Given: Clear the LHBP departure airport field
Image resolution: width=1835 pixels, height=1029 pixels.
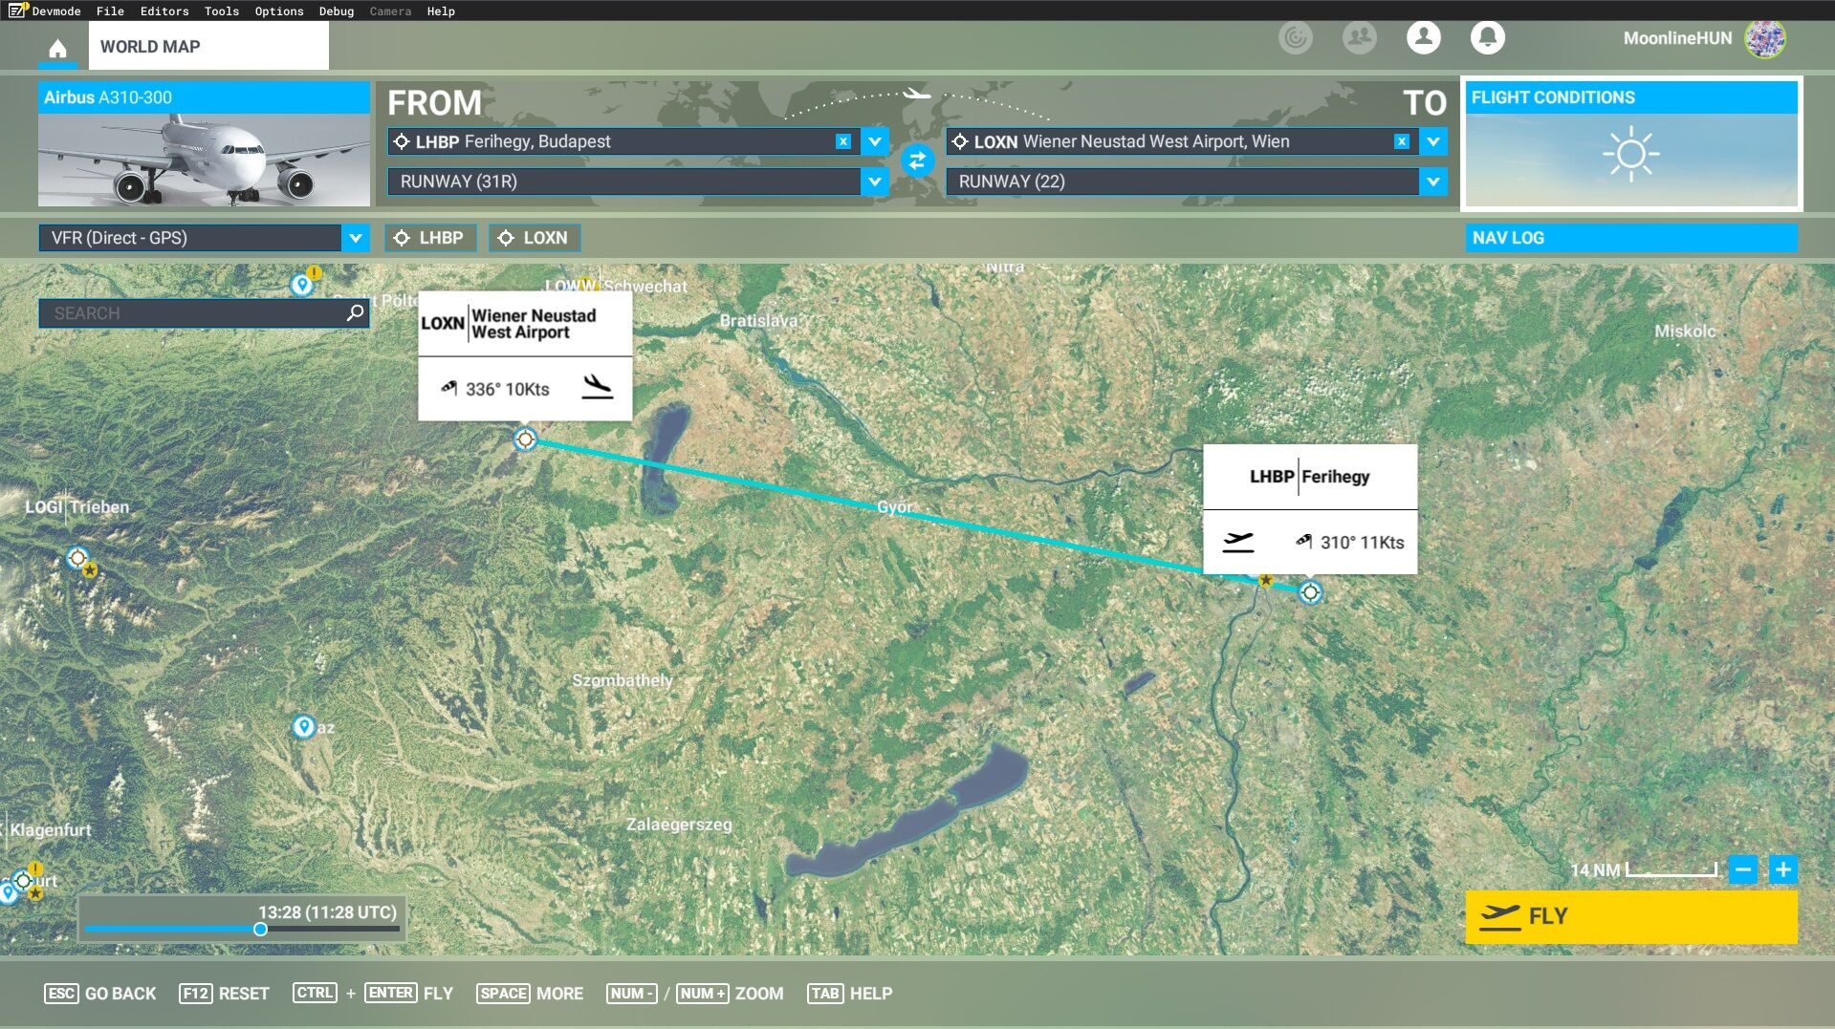Looking at the screenshot, I should pyautogui.click(x=842, y=141).
